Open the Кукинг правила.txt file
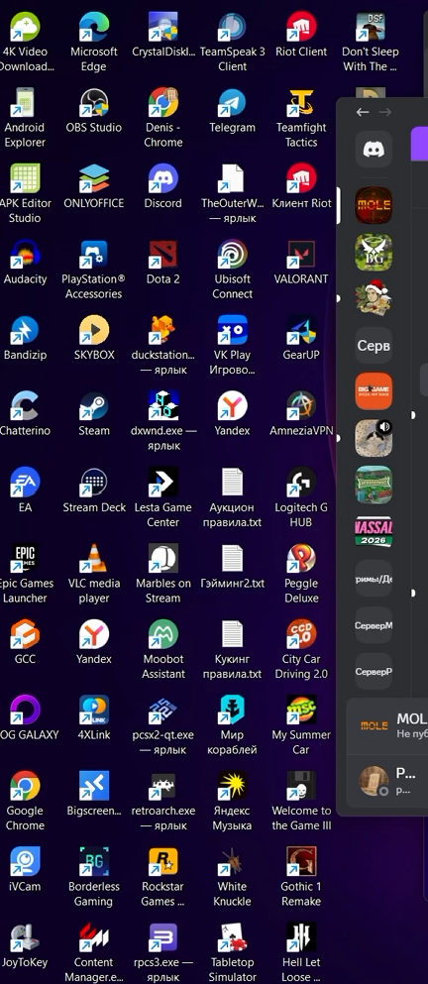Screen dimensions: 428x984 232,635
